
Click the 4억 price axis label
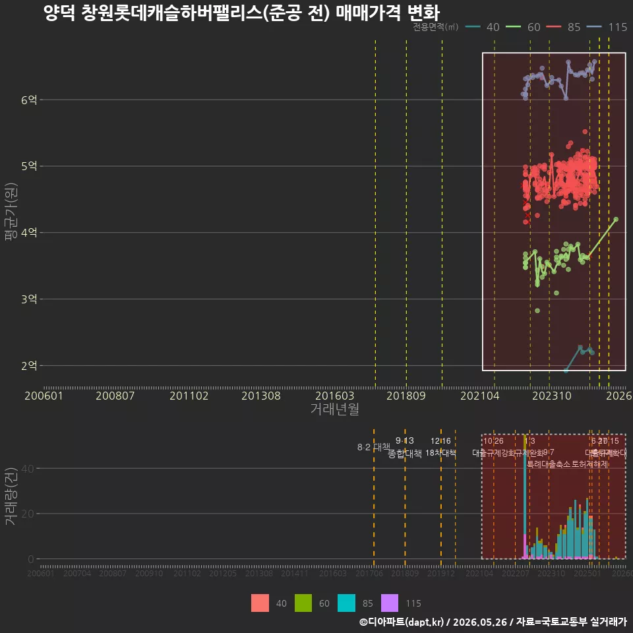pyautogui.click(x=29, y=233)
